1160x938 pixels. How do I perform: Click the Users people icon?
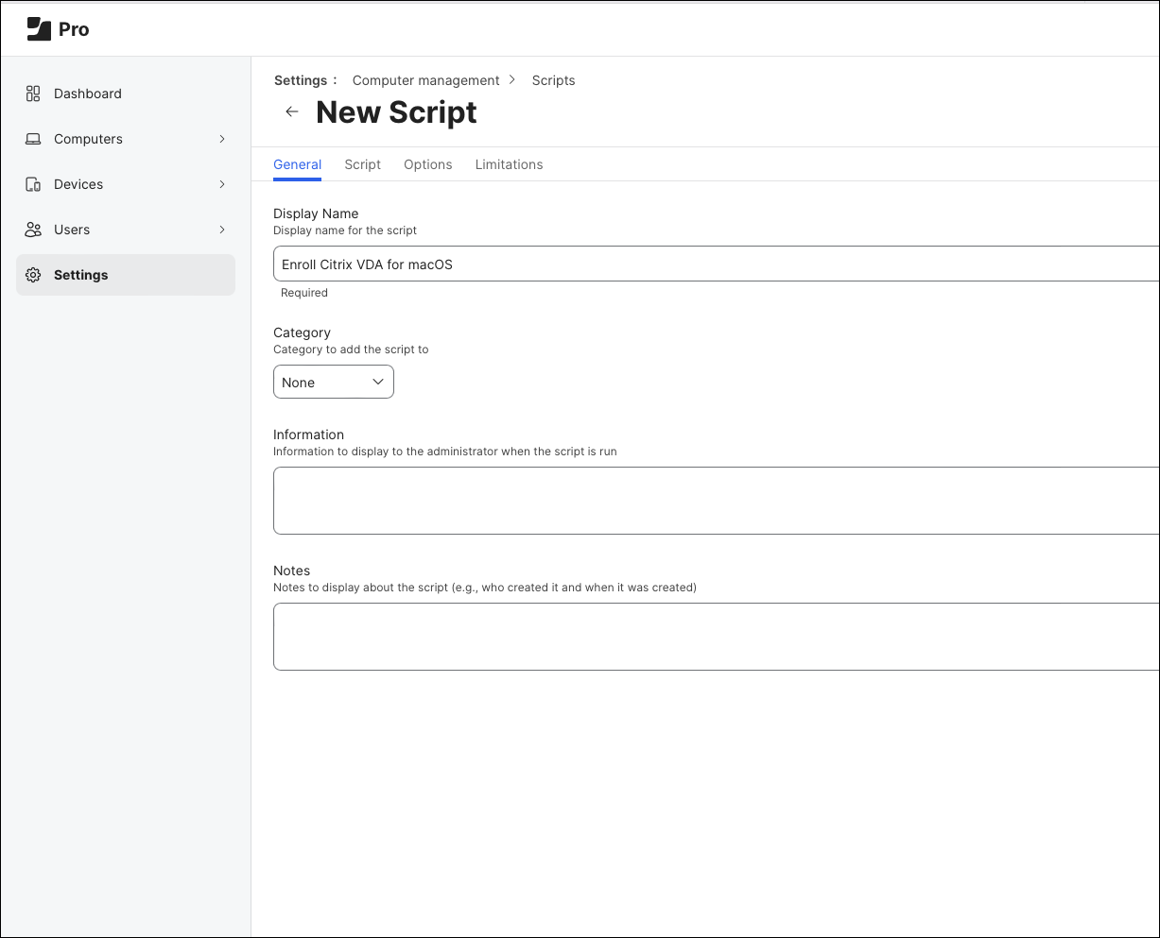point(33,230)
